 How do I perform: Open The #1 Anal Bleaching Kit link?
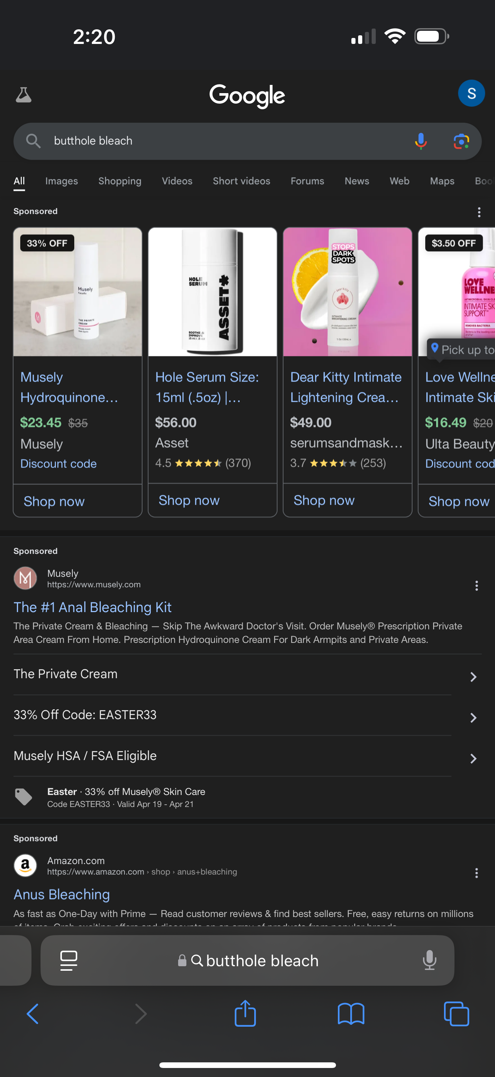tap(92, 607)
